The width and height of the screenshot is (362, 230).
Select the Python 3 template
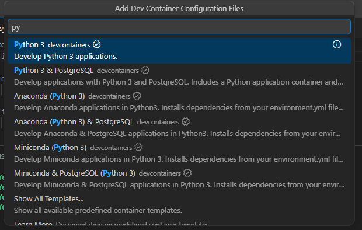pos(179,51)
